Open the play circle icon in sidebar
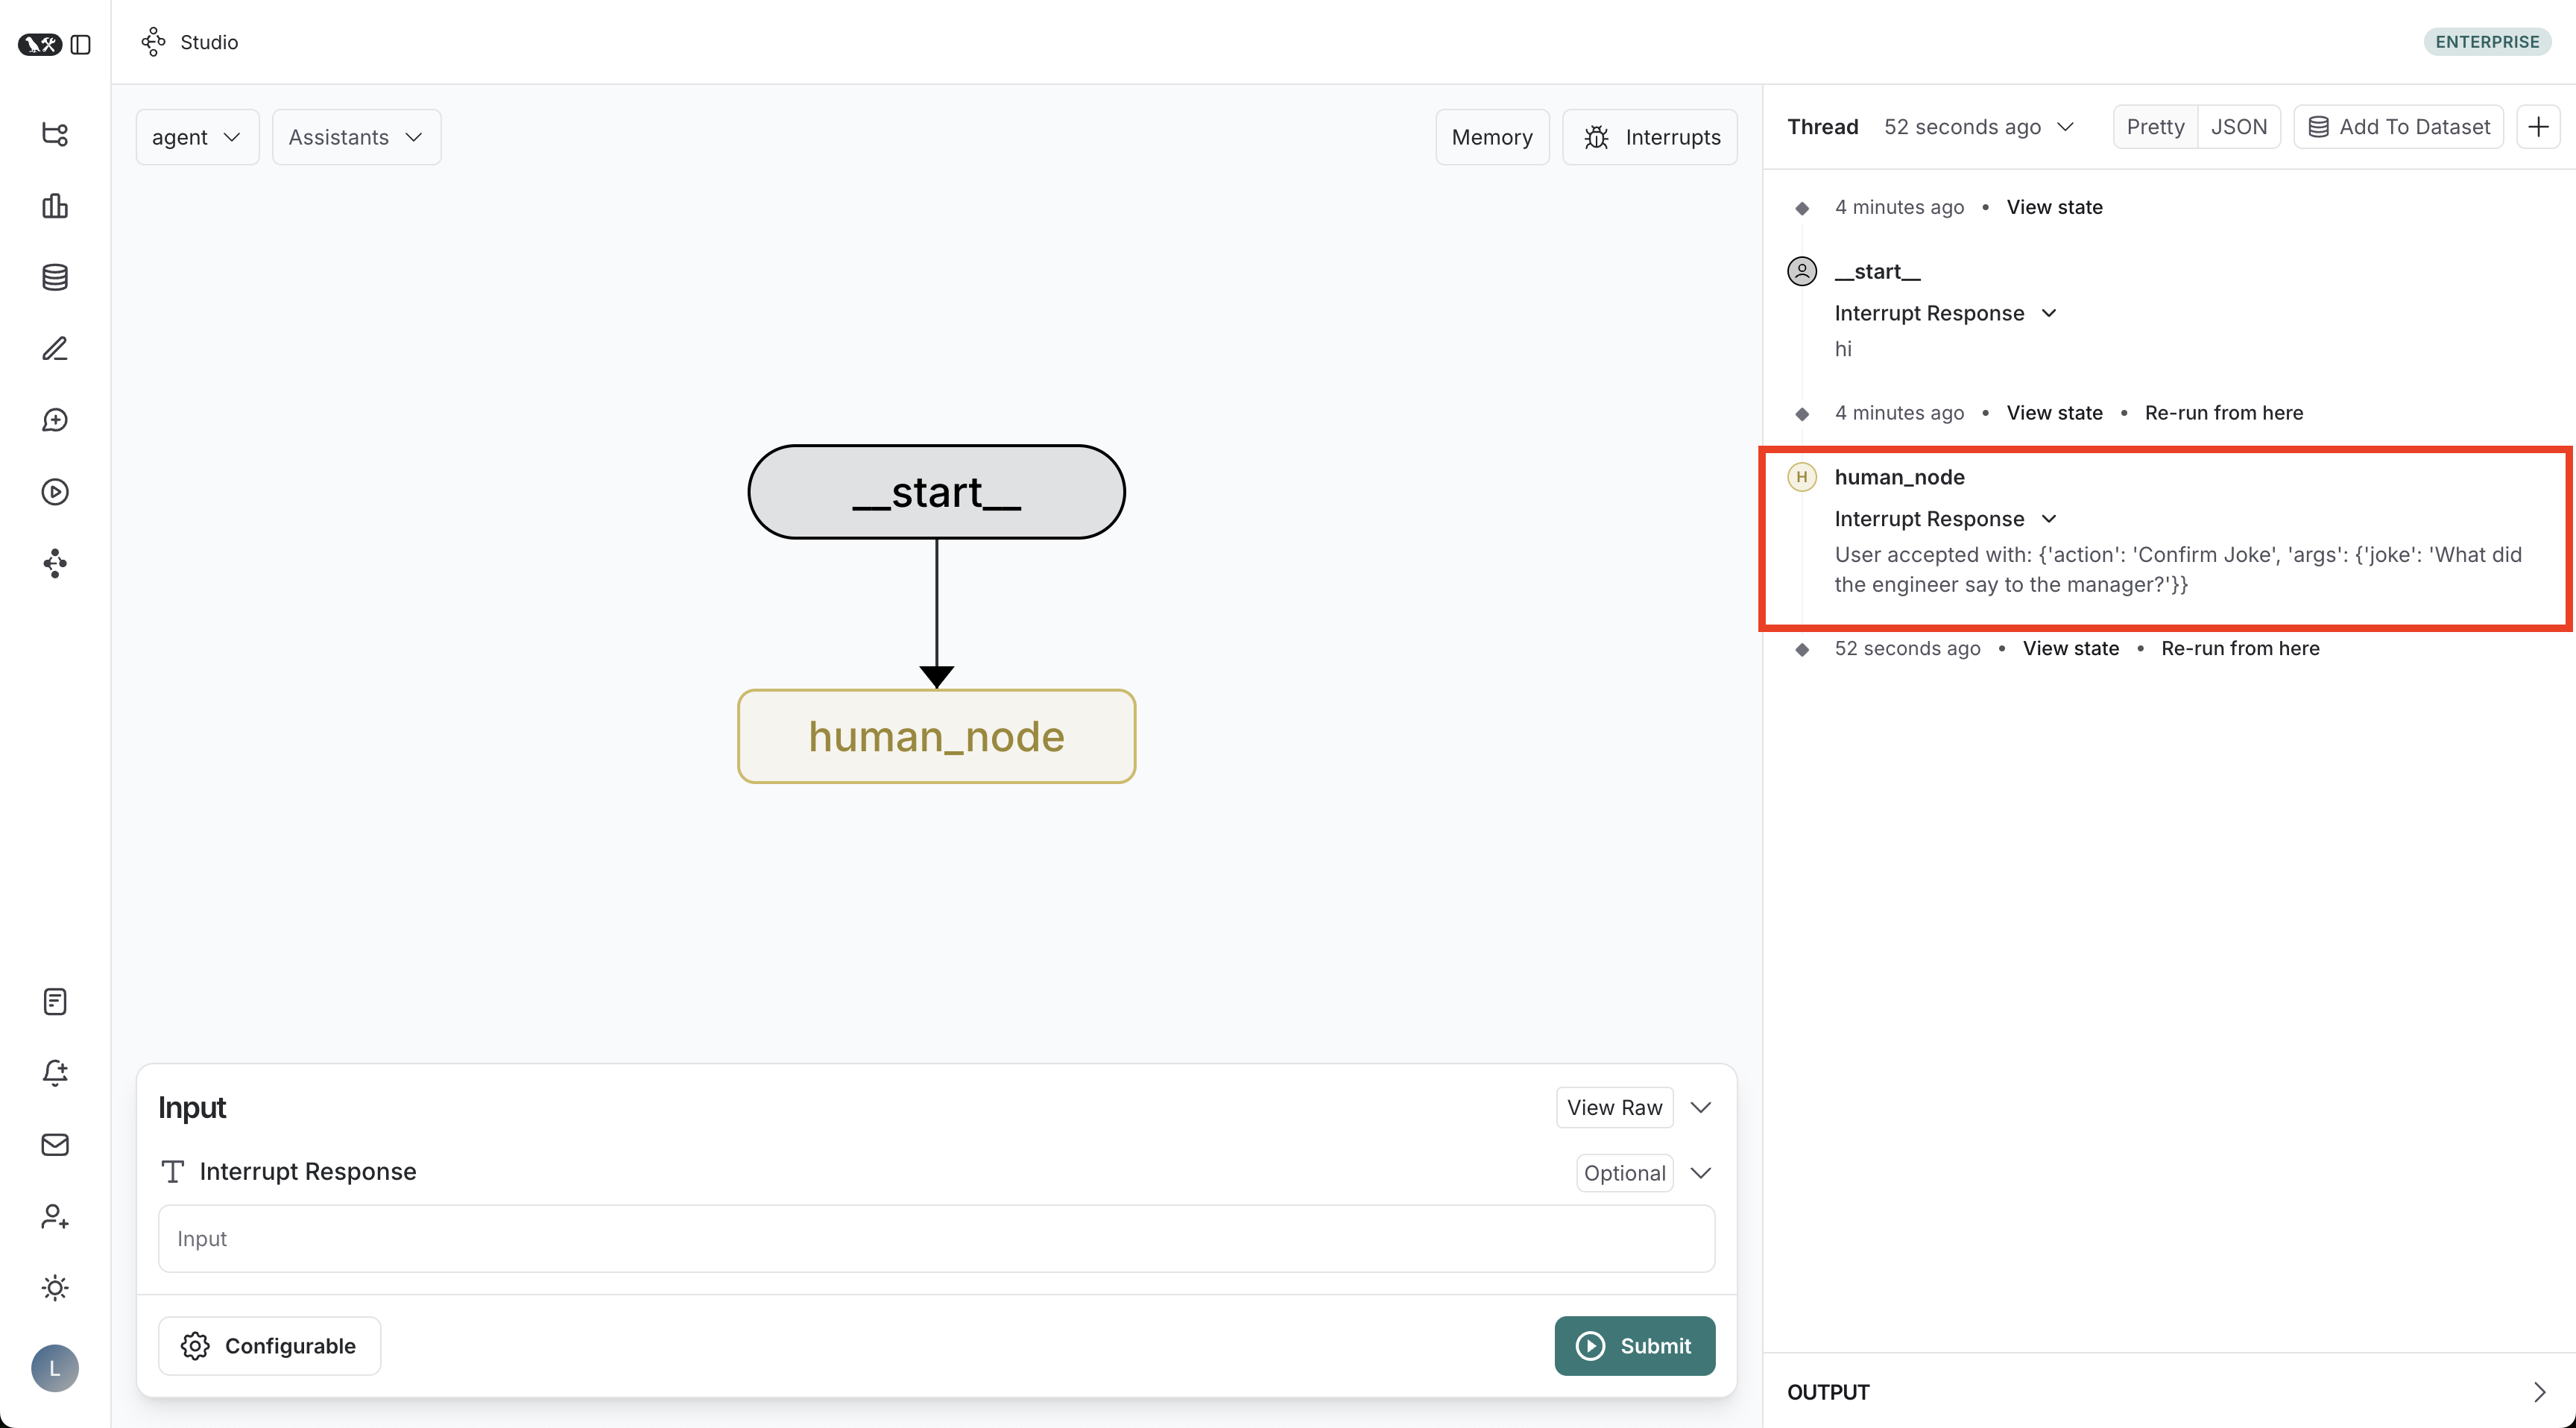 pos(55,492)
